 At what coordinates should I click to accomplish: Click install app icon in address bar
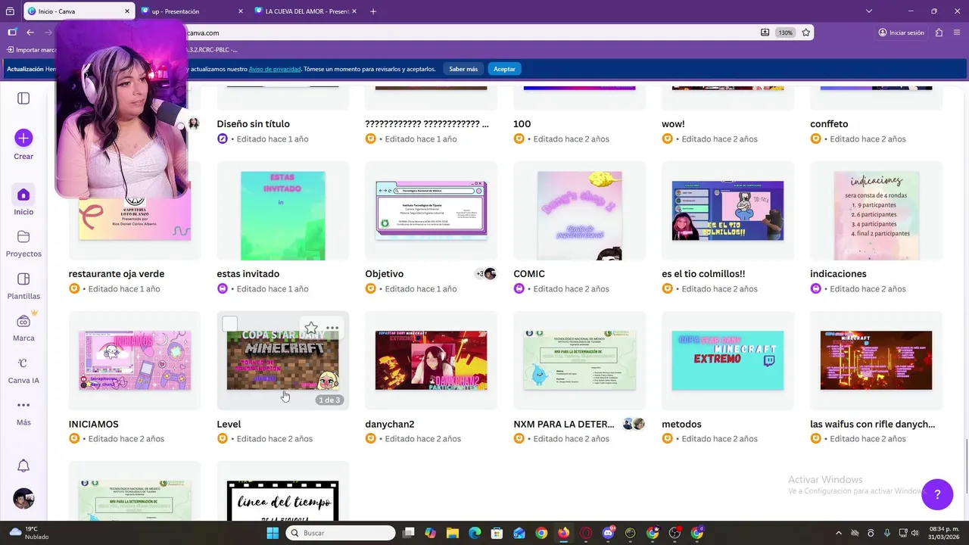pos(765,33)
